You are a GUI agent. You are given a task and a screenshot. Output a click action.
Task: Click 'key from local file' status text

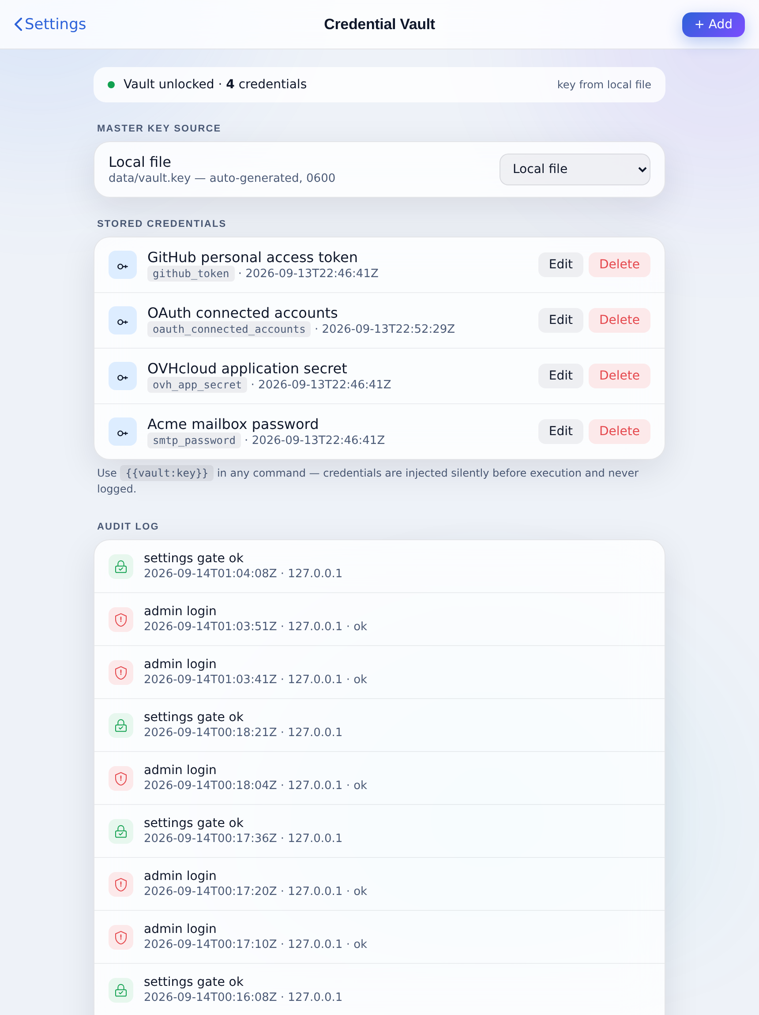(604, 84)
